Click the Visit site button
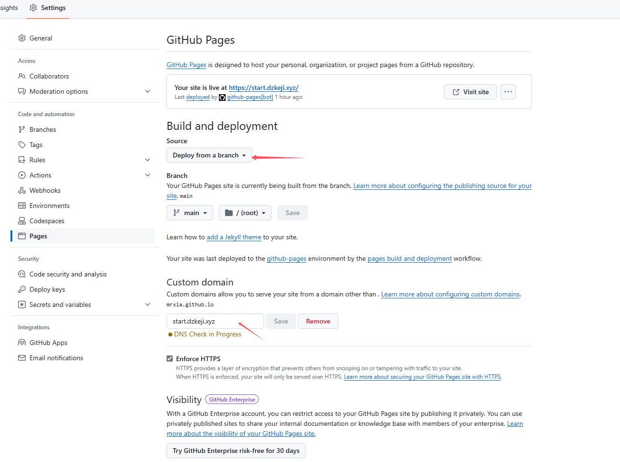 click(470, 92)
